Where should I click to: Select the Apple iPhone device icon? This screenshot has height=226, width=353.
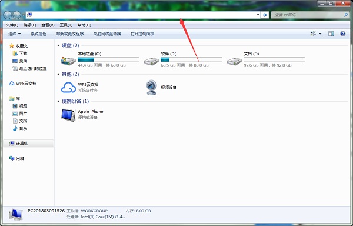tap(68, 115)
